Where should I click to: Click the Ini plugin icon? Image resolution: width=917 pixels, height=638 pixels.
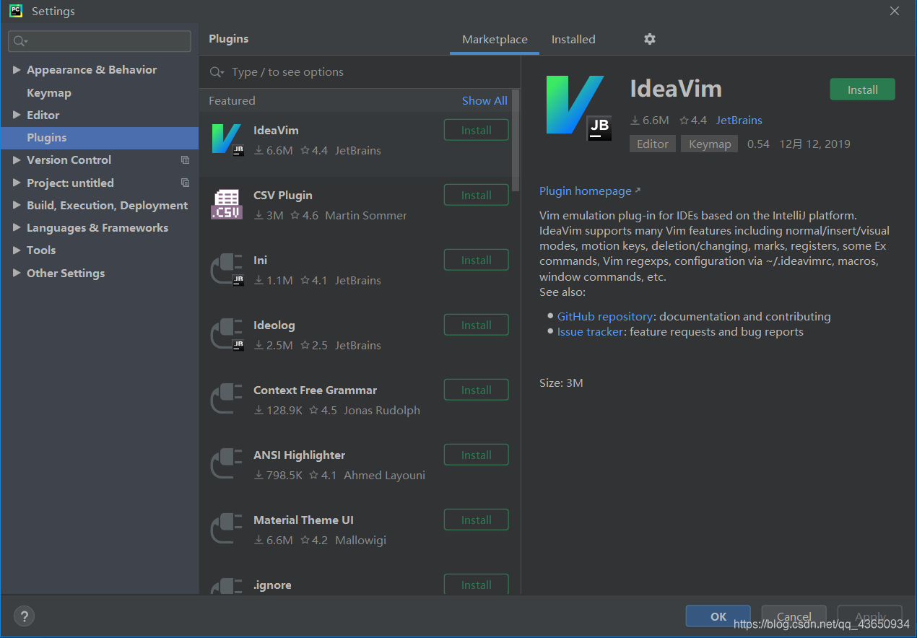[x=227, y=269]
